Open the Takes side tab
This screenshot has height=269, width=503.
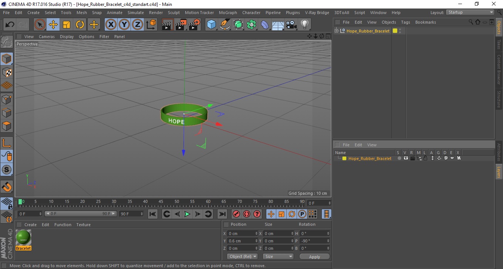[x=499, y=44]
